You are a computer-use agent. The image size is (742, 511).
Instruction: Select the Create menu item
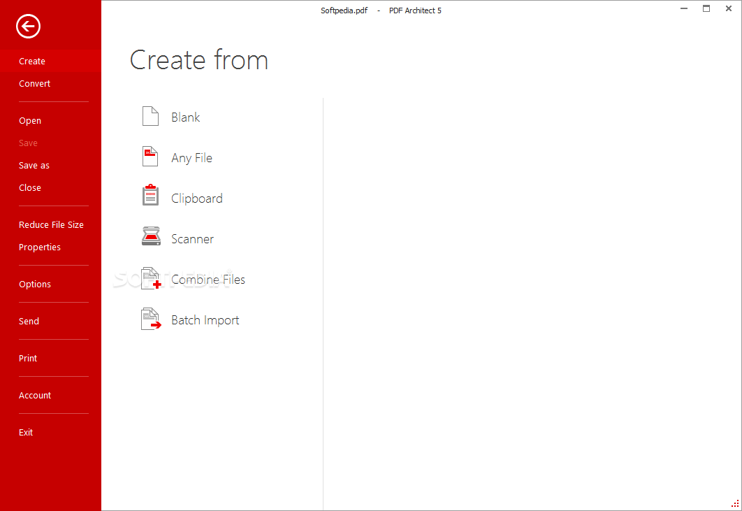tap(50, 61)
